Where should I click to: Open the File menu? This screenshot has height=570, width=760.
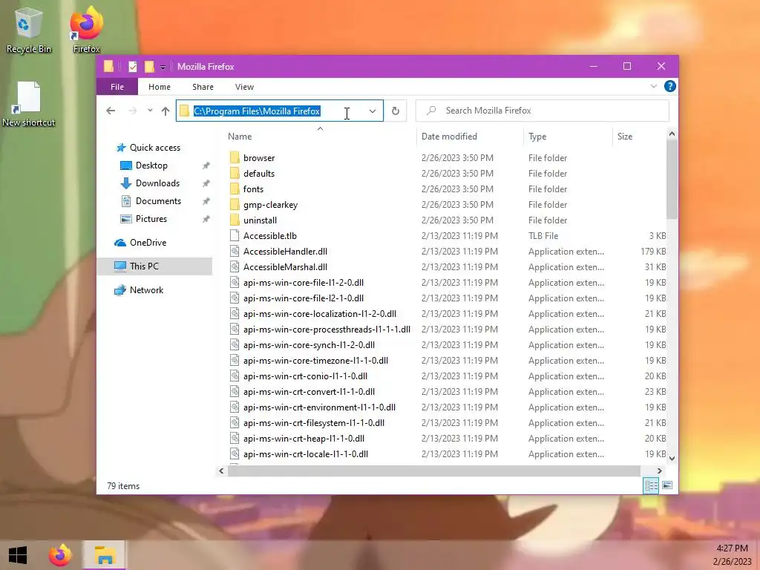coord(117,87)
